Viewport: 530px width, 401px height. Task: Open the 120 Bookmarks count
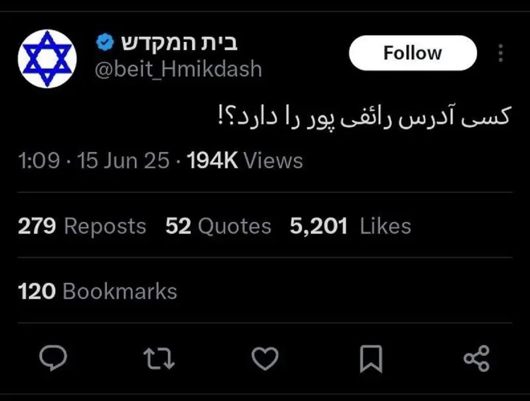[98, 292]
